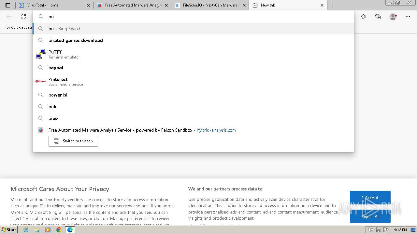Click hybrid-analysis favicon in suggestion row

41,130
